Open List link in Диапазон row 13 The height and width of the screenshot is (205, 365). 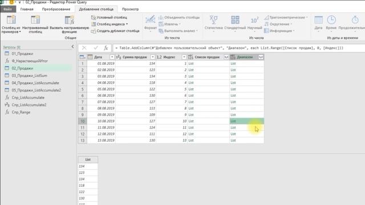coord(233,141)
